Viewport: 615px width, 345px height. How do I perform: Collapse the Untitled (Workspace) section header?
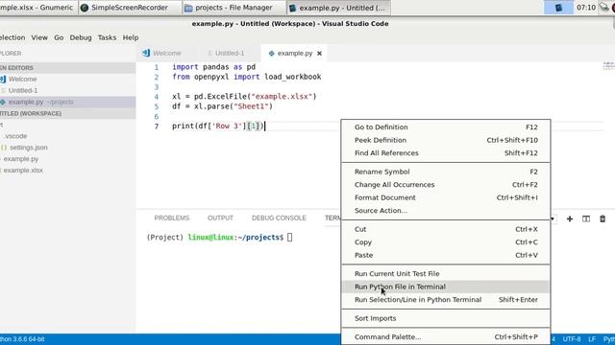click(67, 113)
